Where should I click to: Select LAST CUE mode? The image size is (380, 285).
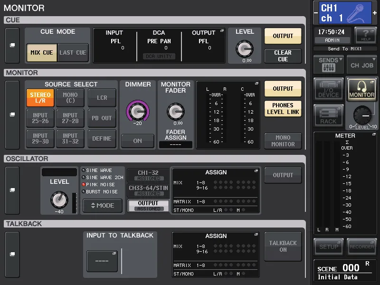(x=73, y=53)
